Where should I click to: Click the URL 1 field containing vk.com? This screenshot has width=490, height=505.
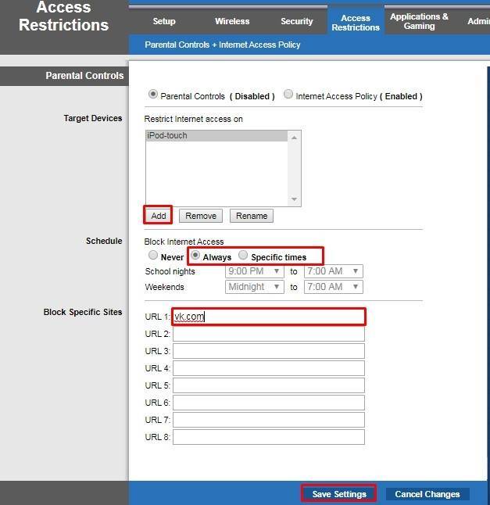269,317
